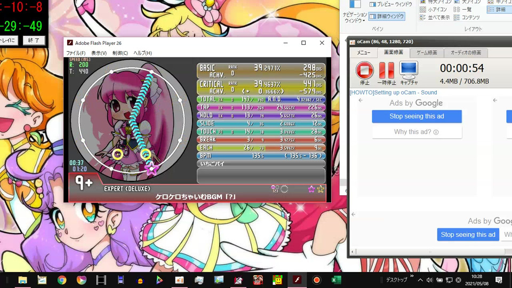Click the purple star icon in the game footer
512x288 pixels.
tap(311, 189)
